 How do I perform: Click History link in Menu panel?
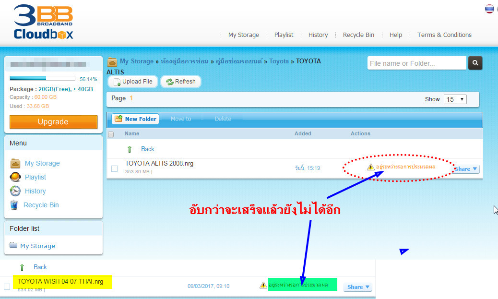point(35,191)
